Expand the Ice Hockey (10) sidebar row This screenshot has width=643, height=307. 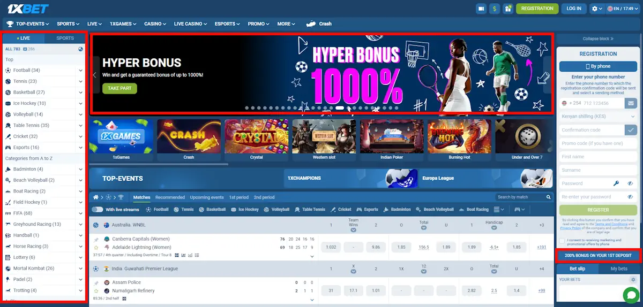point(80,103)
